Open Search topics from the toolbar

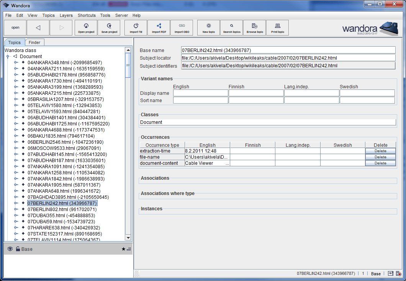pos(231,28)
